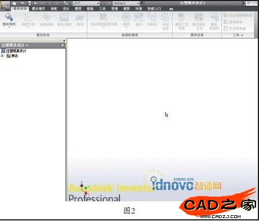Open the 注塑模具设计 browser panel dropdown
259x221 pixels.
coord(27,45)
